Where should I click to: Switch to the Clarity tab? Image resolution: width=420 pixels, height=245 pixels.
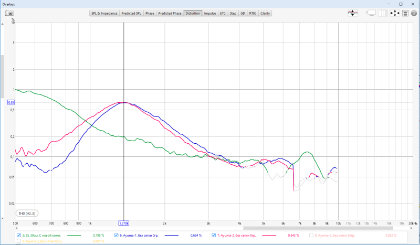(265, 13)
